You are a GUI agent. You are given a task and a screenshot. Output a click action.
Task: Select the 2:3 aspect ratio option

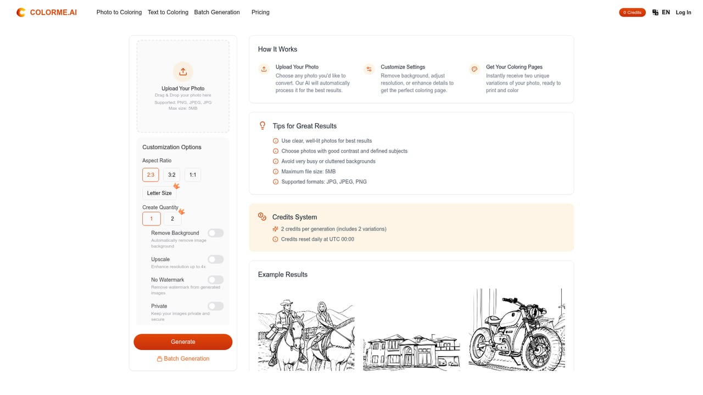pos(150,175)
